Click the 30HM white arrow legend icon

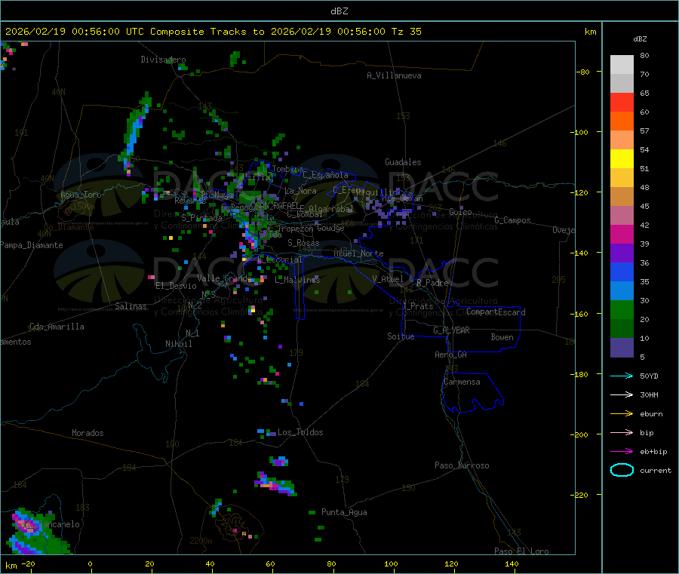[x=622, y=394]
